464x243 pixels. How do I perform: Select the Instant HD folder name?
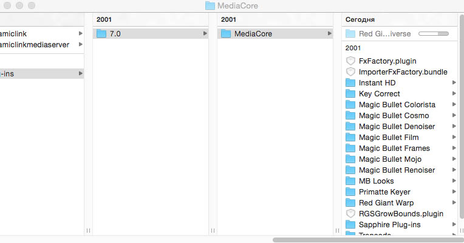point(377,83)
